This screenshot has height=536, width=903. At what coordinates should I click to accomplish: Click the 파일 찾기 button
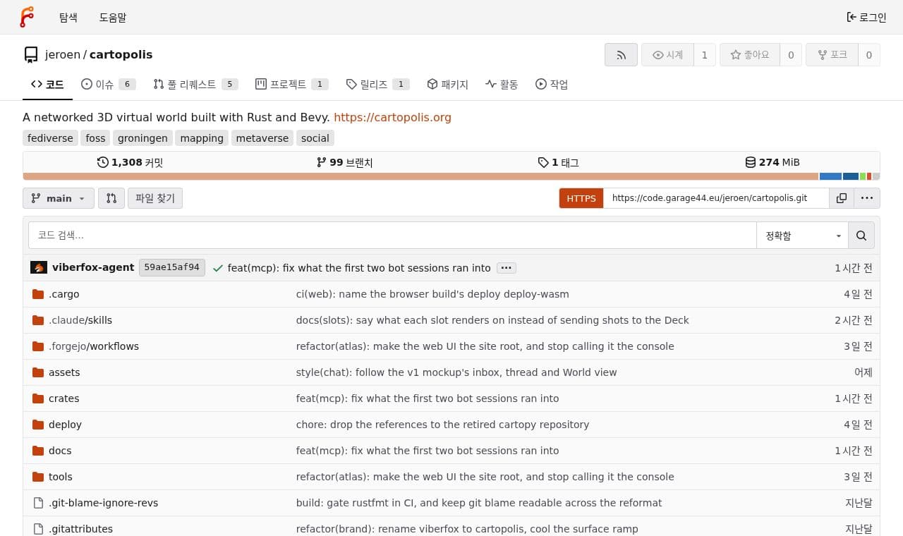coord(155,198)
